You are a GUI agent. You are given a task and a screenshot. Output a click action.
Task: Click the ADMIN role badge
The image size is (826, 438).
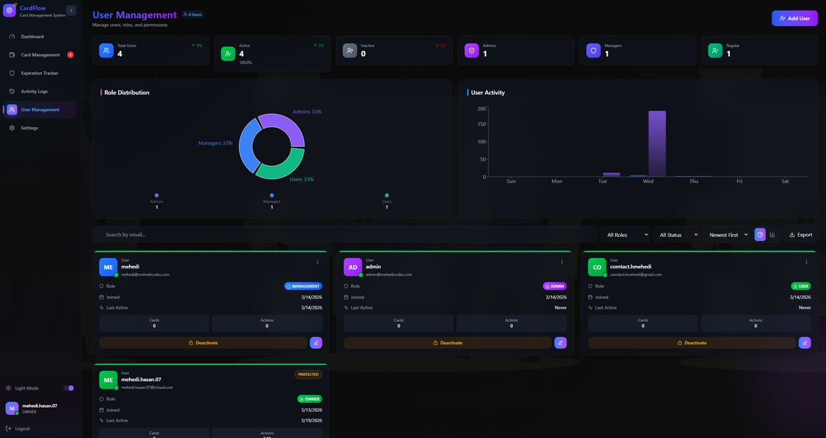coord(555,286)
